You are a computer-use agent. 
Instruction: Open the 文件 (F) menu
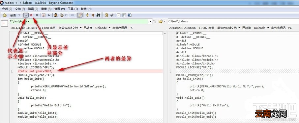pos(20,9)
